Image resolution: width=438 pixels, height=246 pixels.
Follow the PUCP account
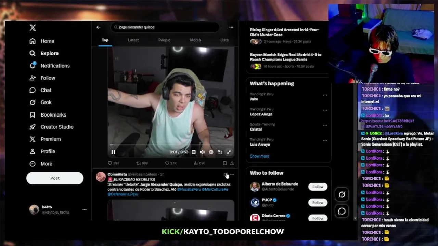tap(318, 202)
